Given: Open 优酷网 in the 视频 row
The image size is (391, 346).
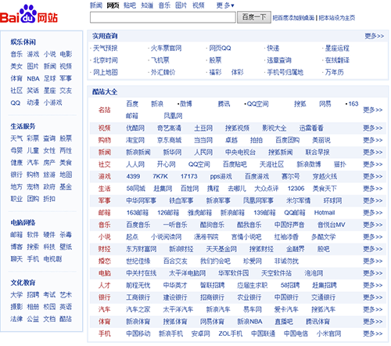Looking at the screenshot, I should 135,128.
